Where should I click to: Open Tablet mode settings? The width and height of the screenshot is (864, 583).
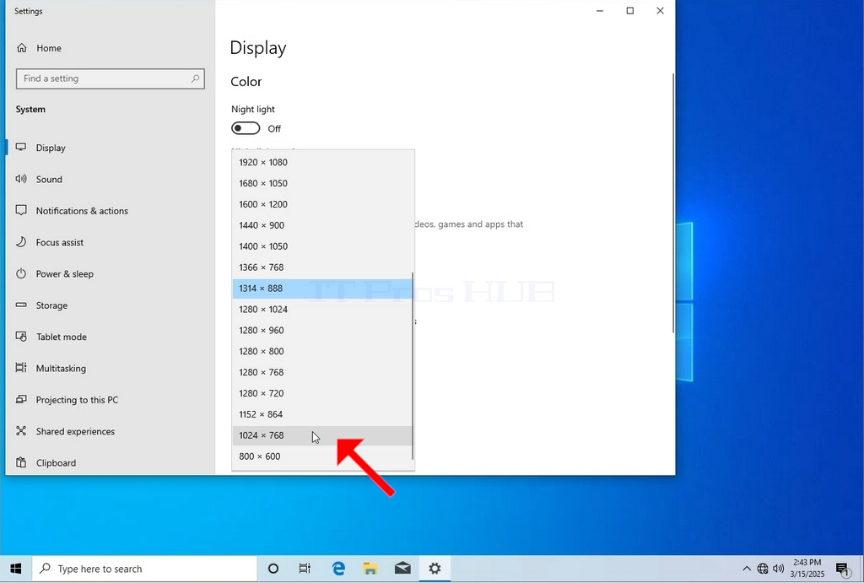(x=61, y=337)
